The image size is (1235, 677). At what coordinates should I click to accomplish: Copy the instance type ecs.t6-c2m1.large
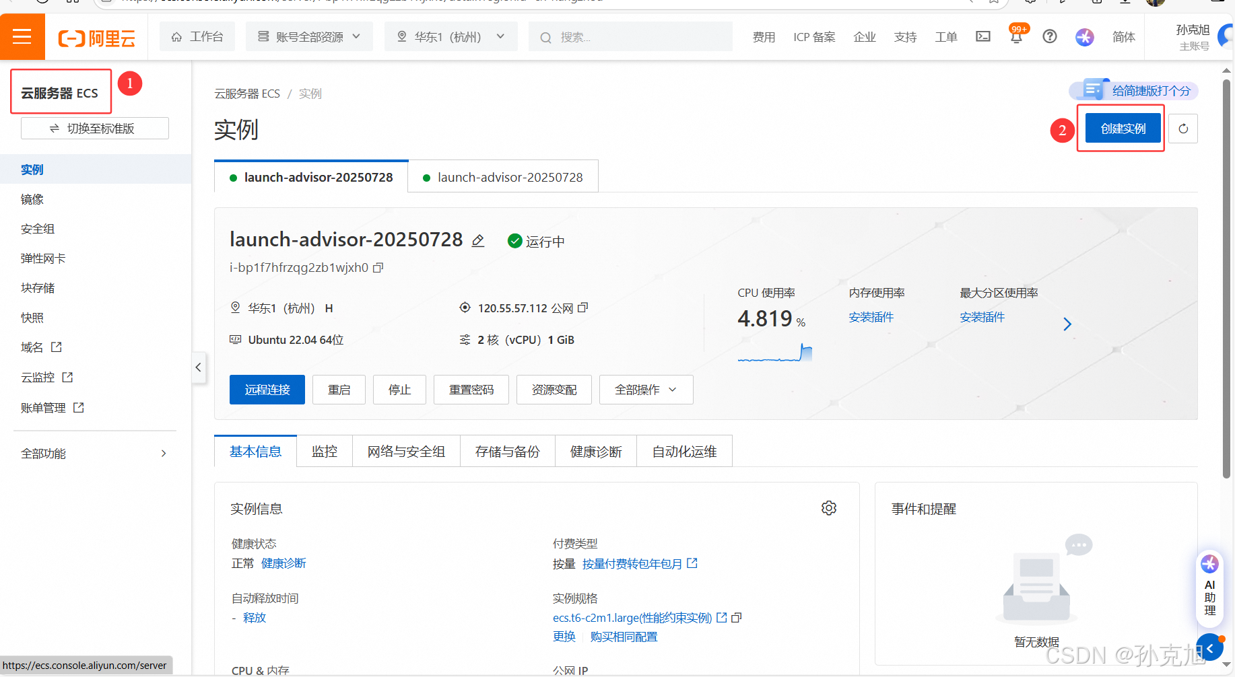coord(737,618)
